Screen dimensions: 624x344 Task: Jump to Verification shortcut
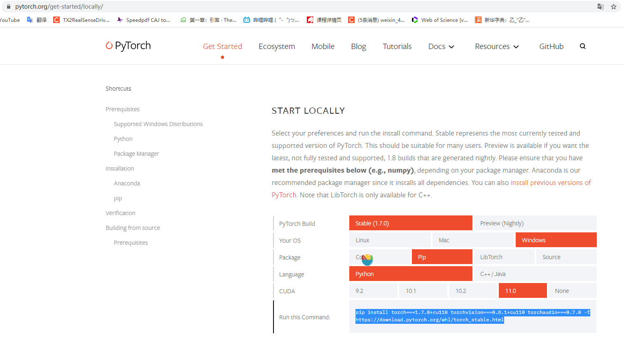(x=120, y=213)
